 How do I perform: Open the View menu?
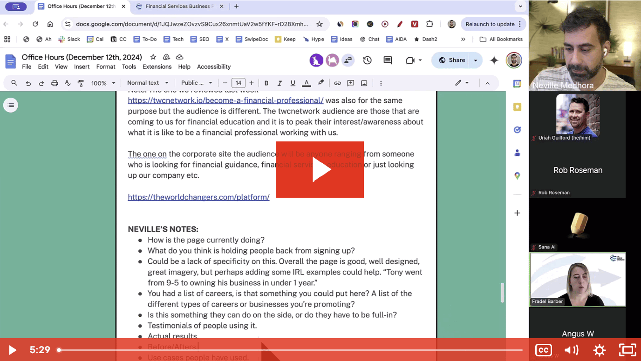tap(61, 67)
